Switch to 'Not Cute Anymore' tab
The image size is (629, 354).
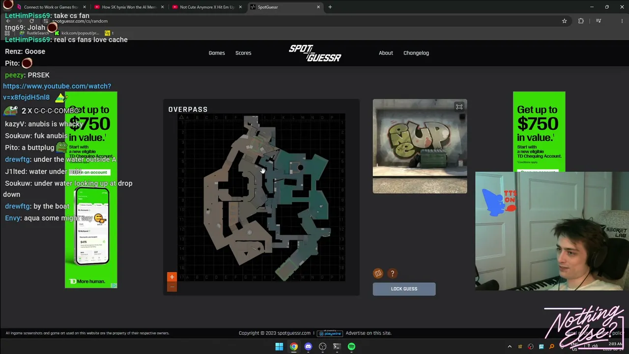point(206,7)
